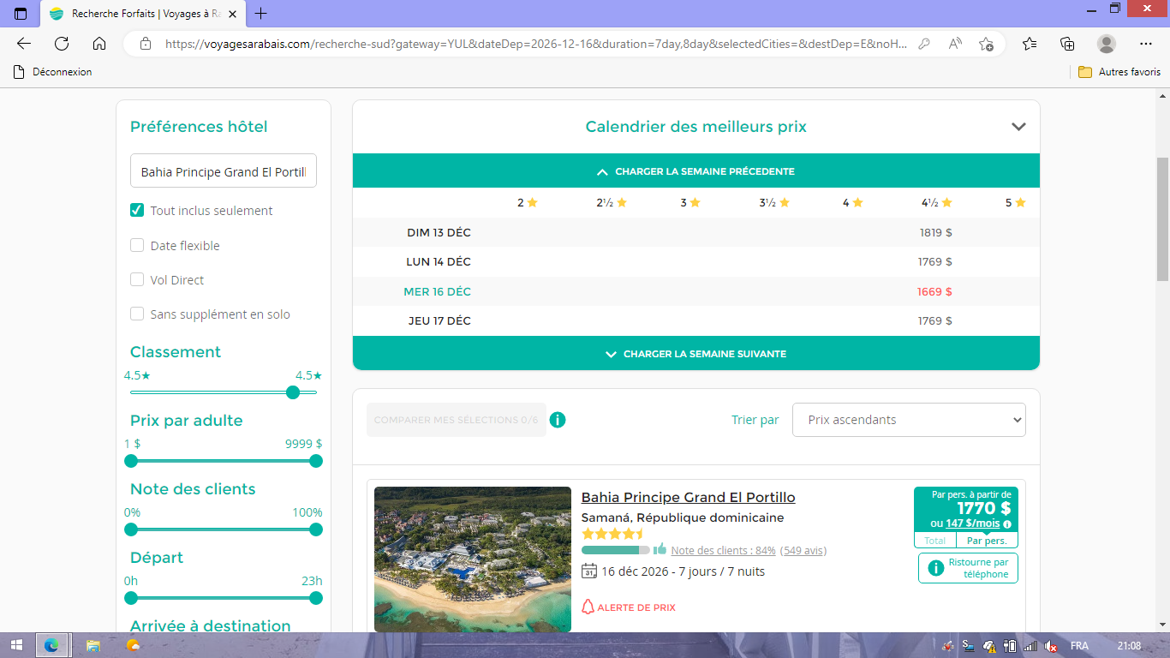The width and height of the screenshot is (1170, 658).
Task: Open a new browser tab
Action: (261, 14)
